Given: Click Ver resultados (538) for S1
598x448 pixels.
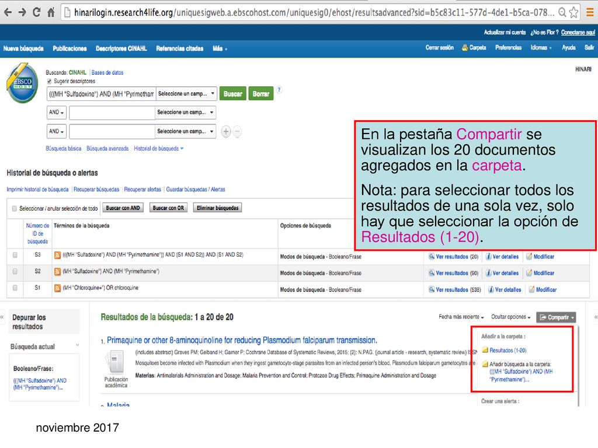Looking at the screenshot, I should pos(454,289).
